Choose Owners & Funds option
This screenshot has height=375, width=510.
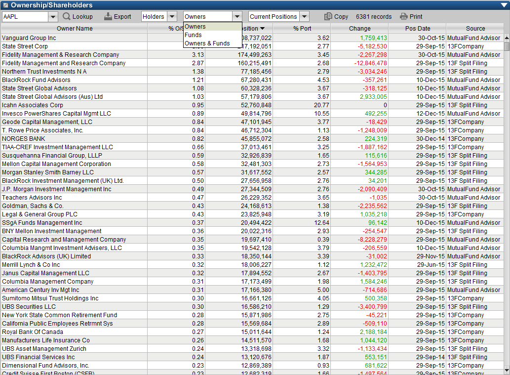pos(207,43)
